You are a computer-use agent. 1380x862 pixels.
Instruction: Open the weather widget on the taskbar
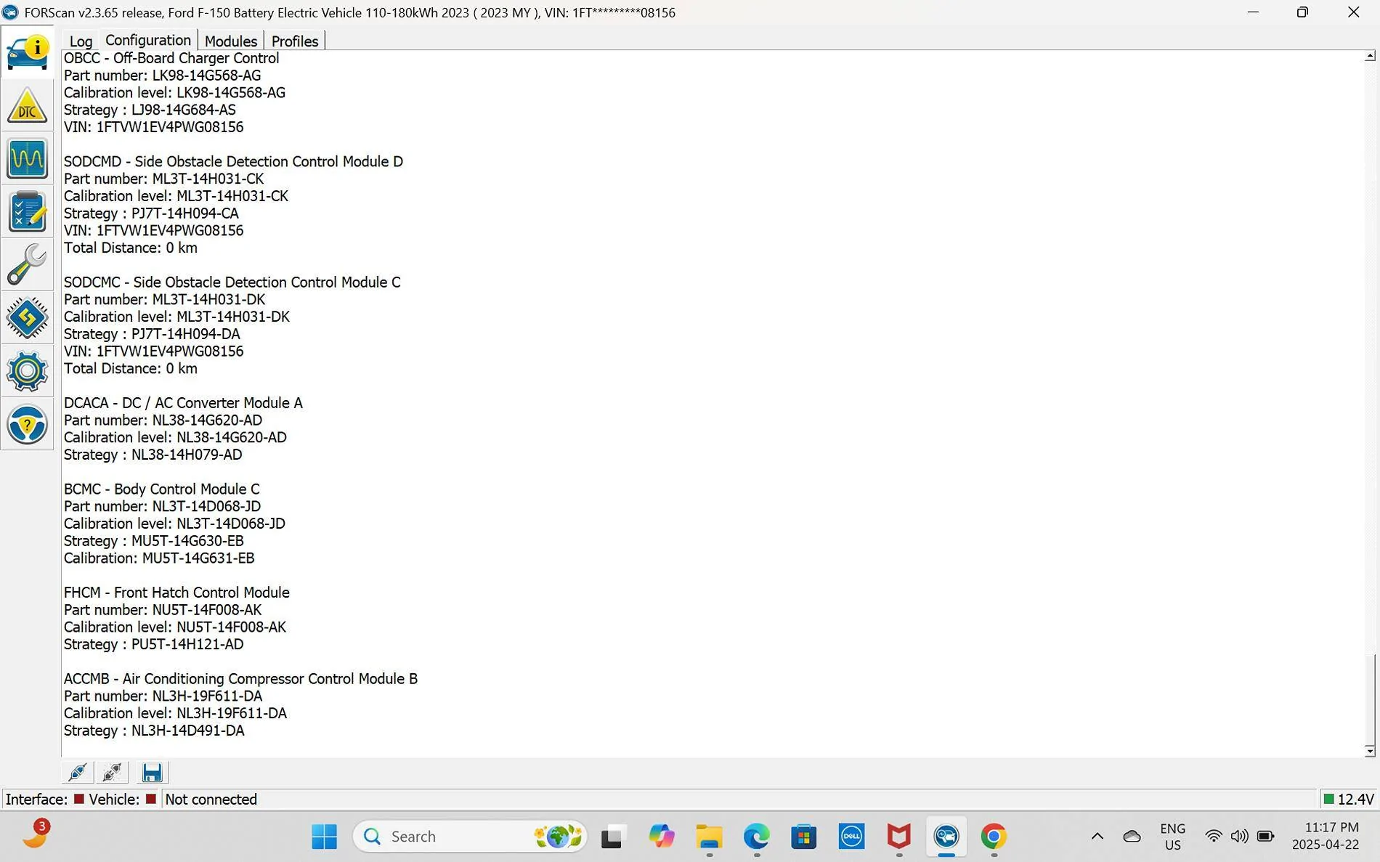pyautogui.click(x=35, y=835)
